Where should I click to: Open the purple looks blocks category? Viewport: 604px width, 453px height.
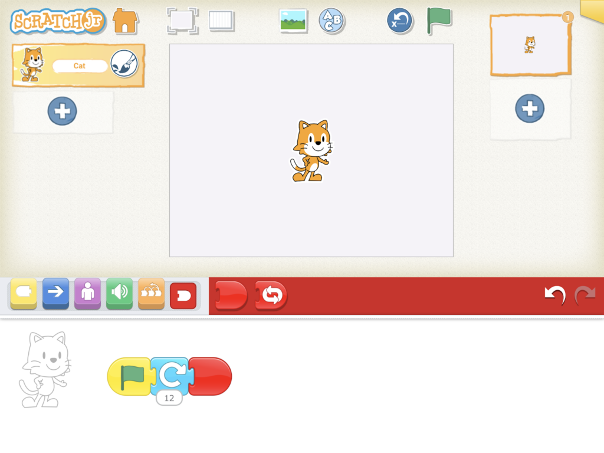pos(87,293)
